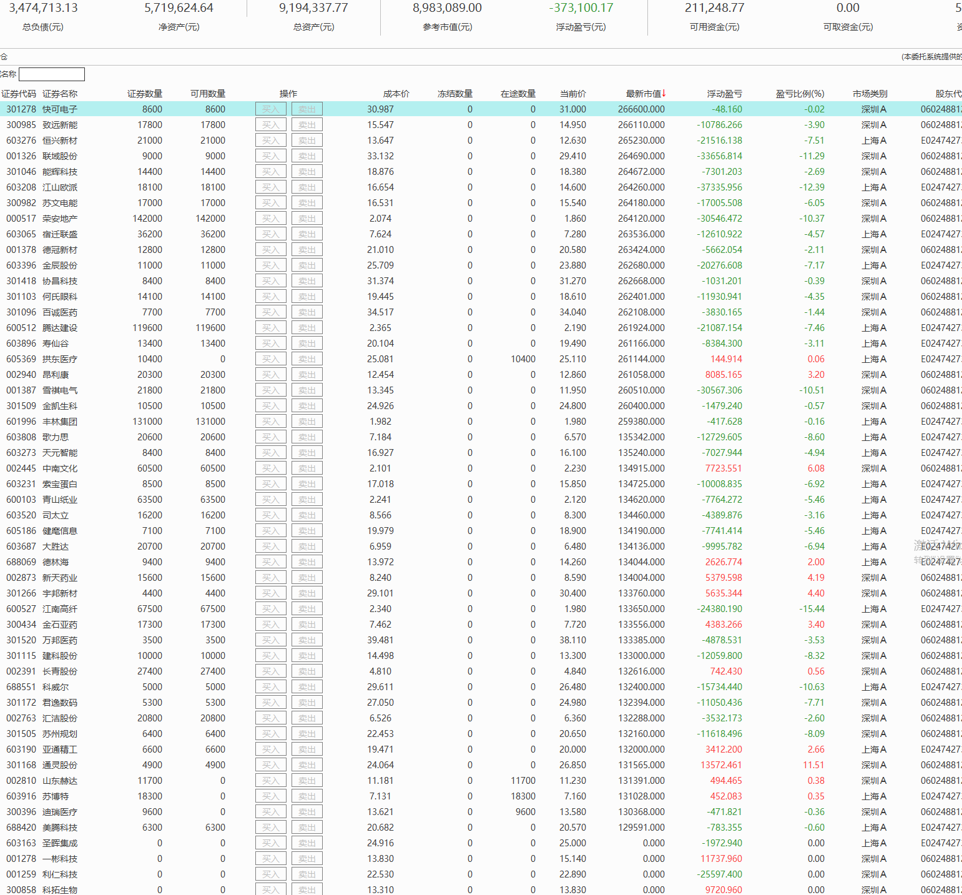Select 利仁科技 stock name

pos(60,874)
